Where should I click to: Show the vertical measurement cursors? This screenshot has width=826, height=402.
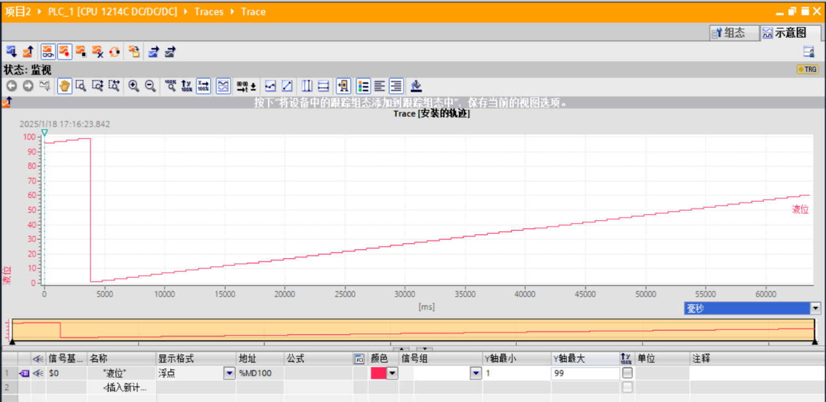pos(307,86)
